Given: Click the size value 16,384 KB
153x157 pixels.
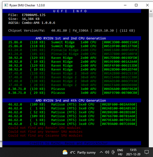Looking at the screenshot, I should click(x=31, y=19).
